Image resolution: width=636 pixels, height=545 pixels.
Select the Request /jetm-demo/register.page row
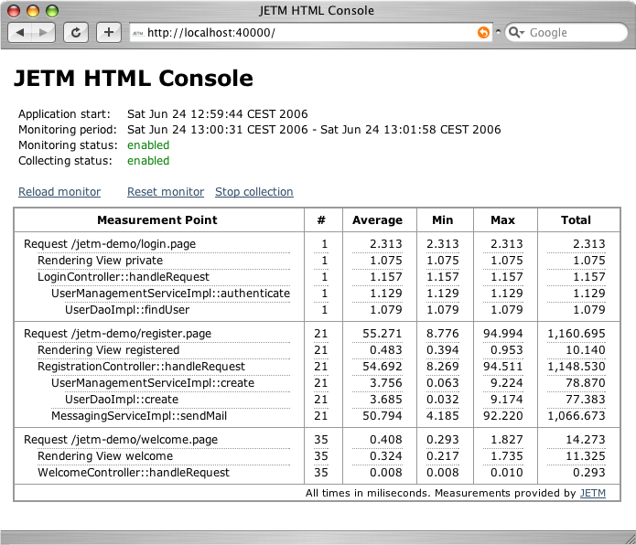click(317, 334)
